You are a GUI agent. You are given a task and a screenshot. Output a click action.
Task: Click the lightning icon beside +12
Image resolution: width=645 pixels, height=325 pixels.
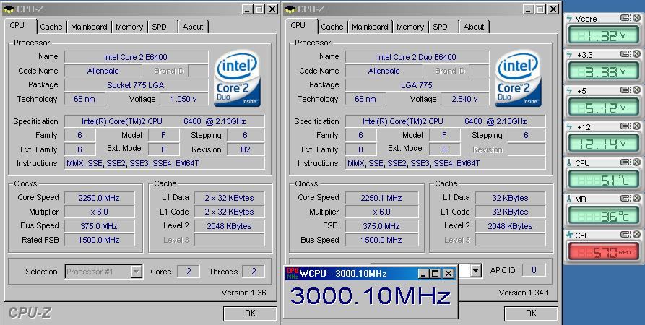[x=569, y=127]
